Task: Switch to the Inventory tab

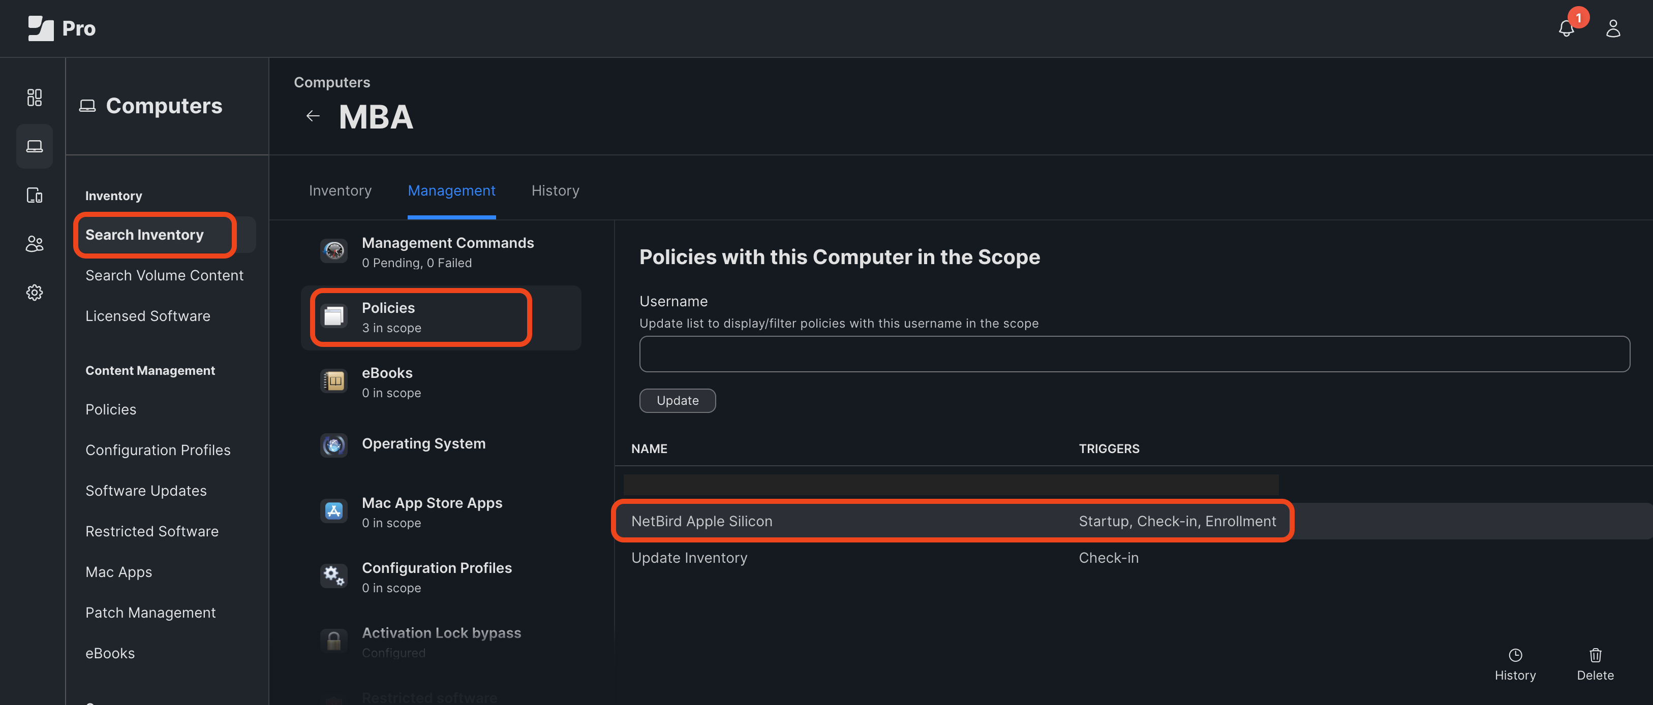Action: [x=340, y=190]
